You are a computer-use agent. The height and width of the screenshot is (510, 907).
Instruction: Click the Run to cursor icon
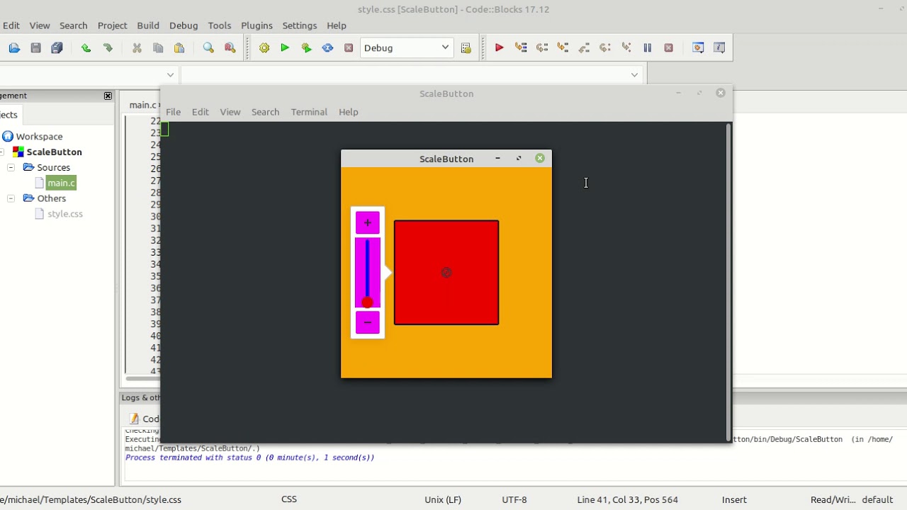(521, 48)
